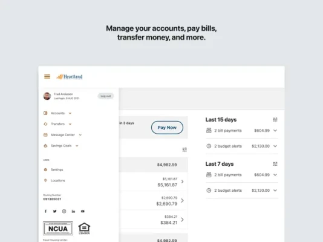Click the Pay Now button

click(167, 128)
